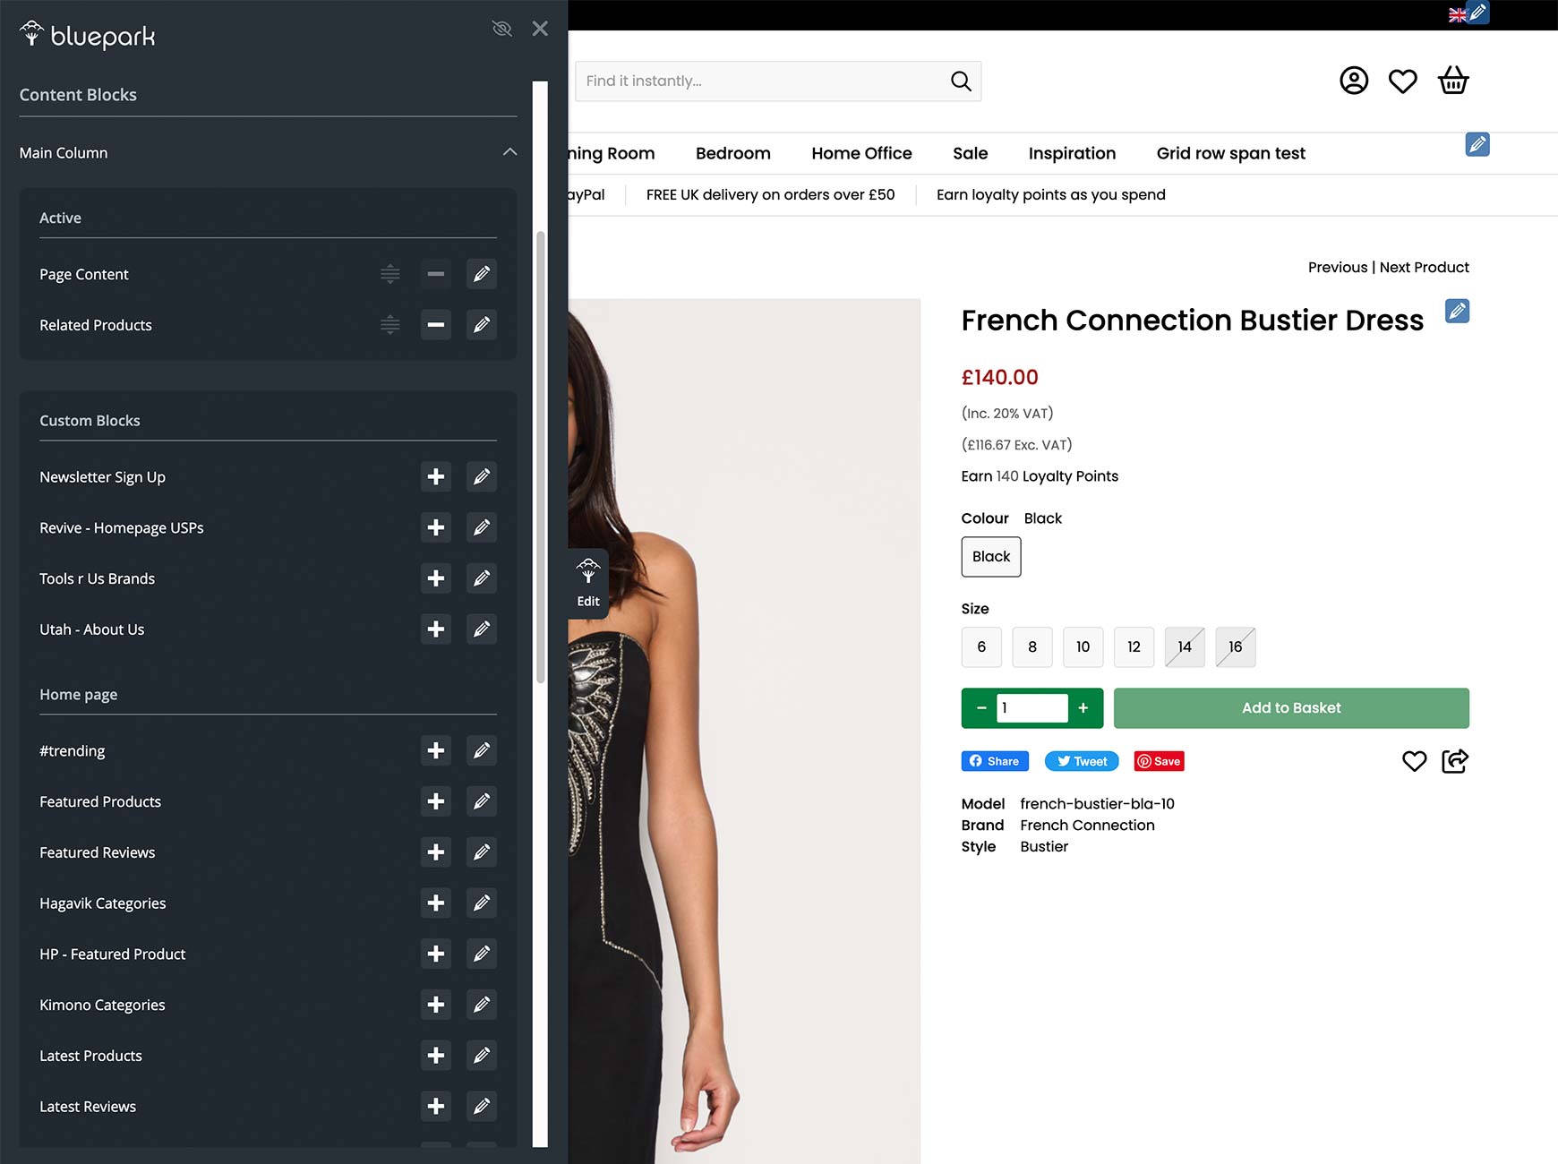Edit the Hagavik Categories block

482,903
